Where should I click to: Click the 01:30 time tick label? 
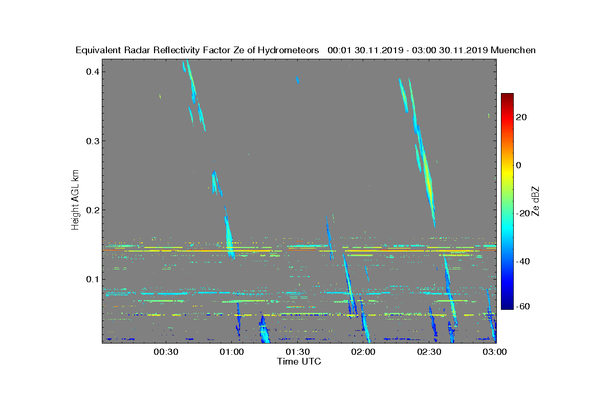pyautogui.click(x=298, y=352)
